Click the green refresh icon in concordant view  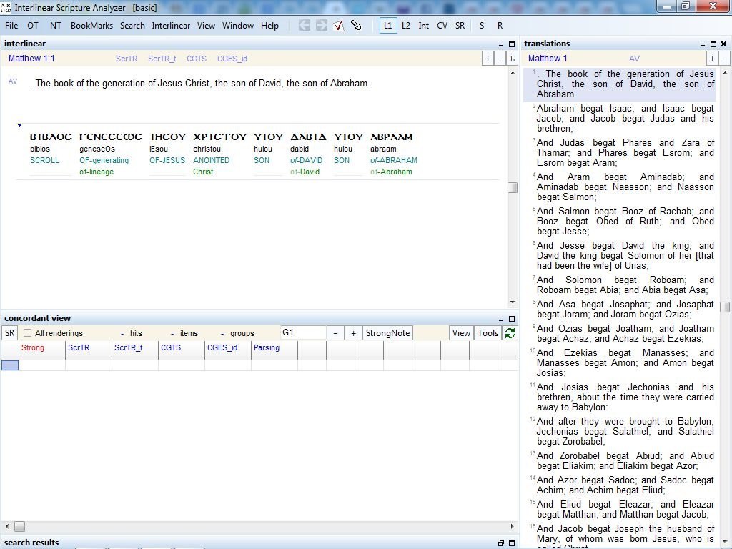[x=509, y=332]
